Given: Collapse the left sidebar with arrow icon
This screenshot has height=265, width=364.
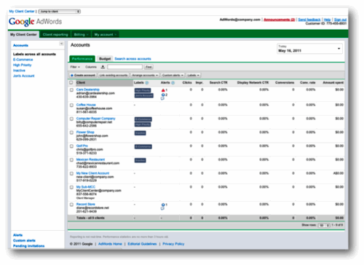Looking at the screenshot, I should 61,44.
